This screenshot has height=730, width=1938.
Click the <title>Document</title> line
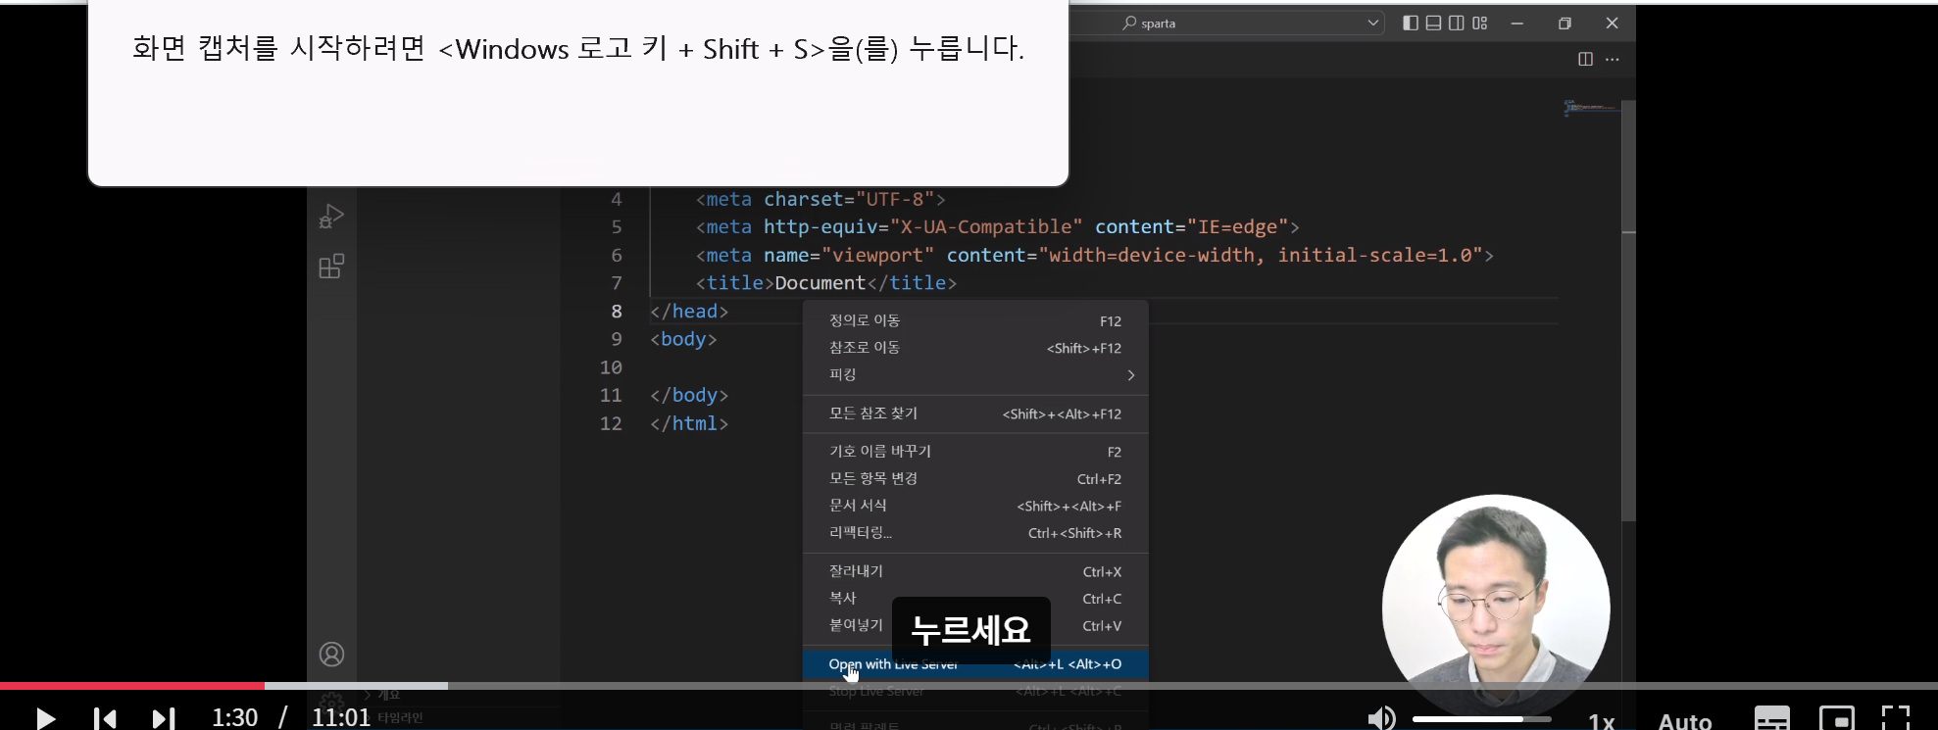tap(826, 283)
